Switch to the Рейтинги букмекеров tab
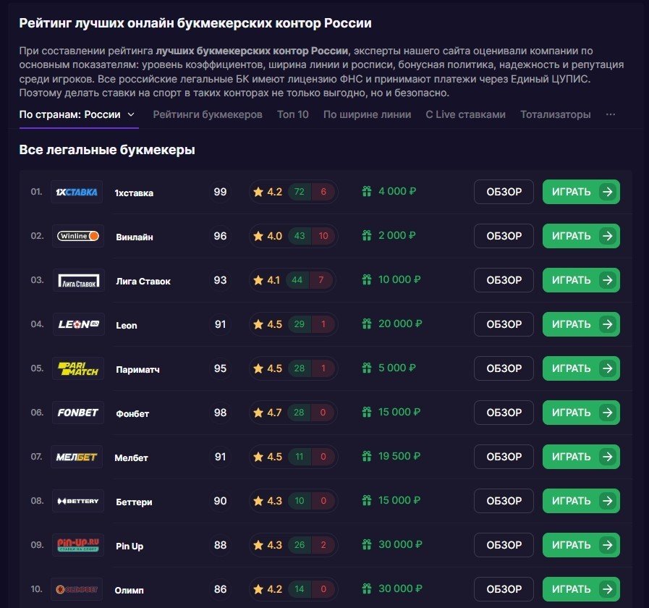649x608 pixels. click(x=208, y=115)
